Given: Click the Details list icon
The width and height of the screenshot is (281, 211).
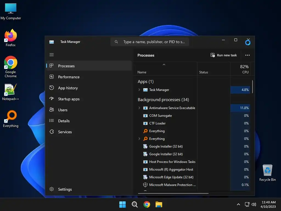Looking at the screenshot, I should pos(52,121).
